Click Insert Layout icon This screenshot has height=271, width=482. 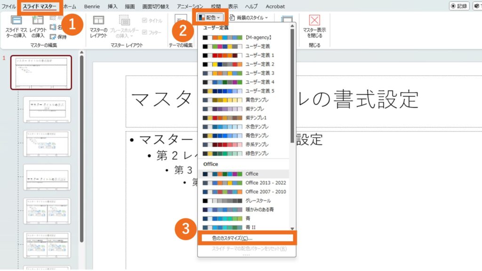[x=38, y=20]
